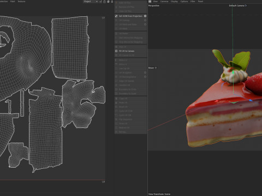Click the Set UVW from Projection icon

tap(116, 16)
